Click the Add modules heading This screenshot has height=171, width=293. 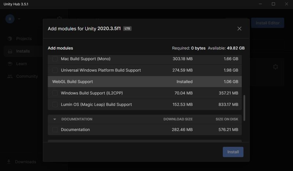pyautogui.click(x=60, y=48)
